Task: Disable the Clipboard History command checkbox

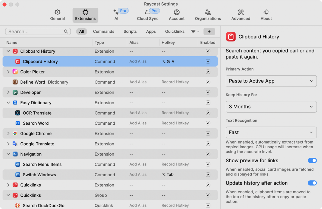Action: coord(208,61)
